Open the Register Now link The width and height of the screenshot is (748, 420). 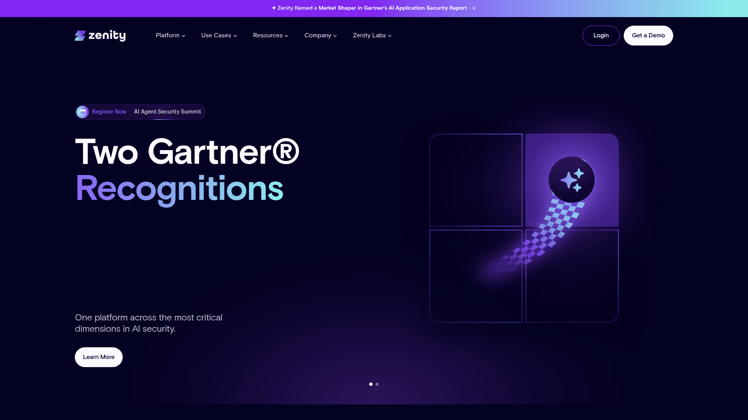(109, 112)
